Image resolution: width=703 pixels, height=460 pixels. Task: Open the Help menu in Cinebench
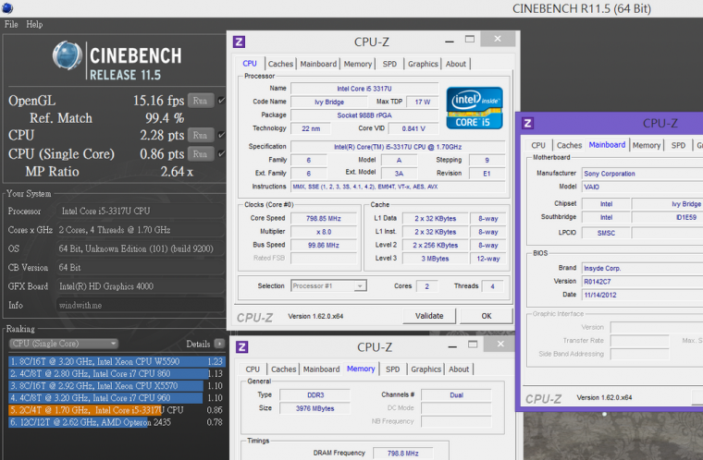coord(34,24)
